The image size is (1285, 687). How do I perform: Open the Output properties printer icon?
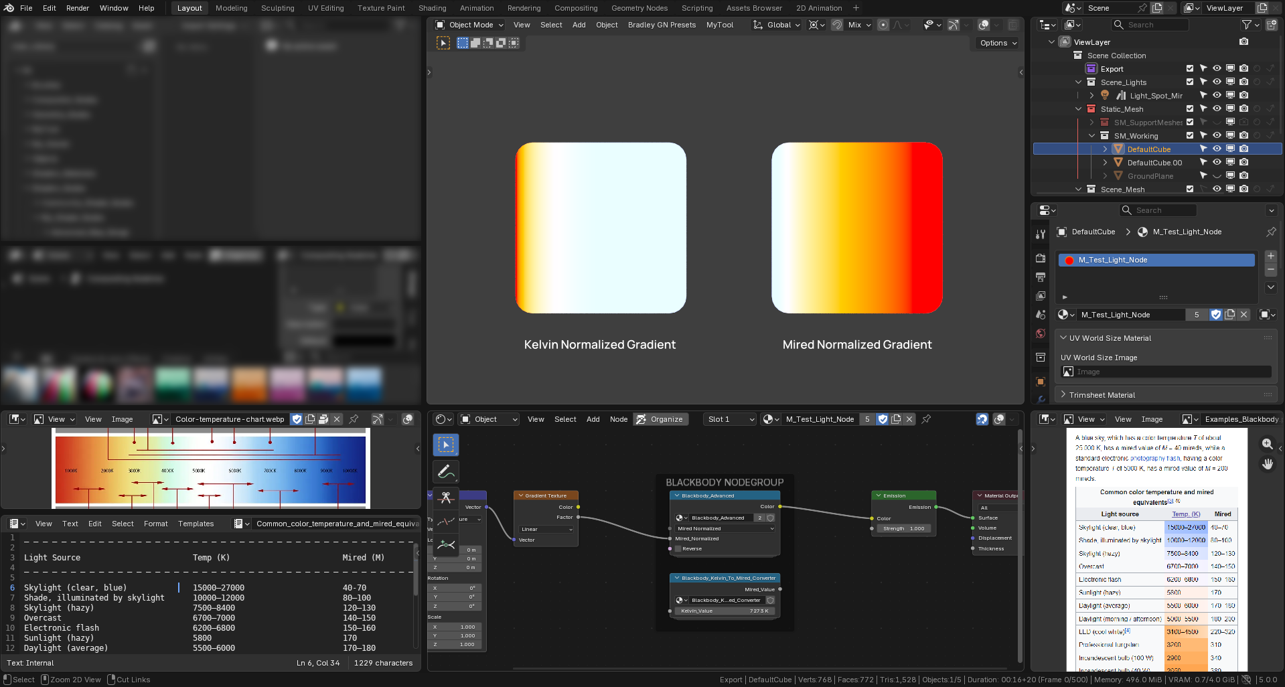point(1041,277)
